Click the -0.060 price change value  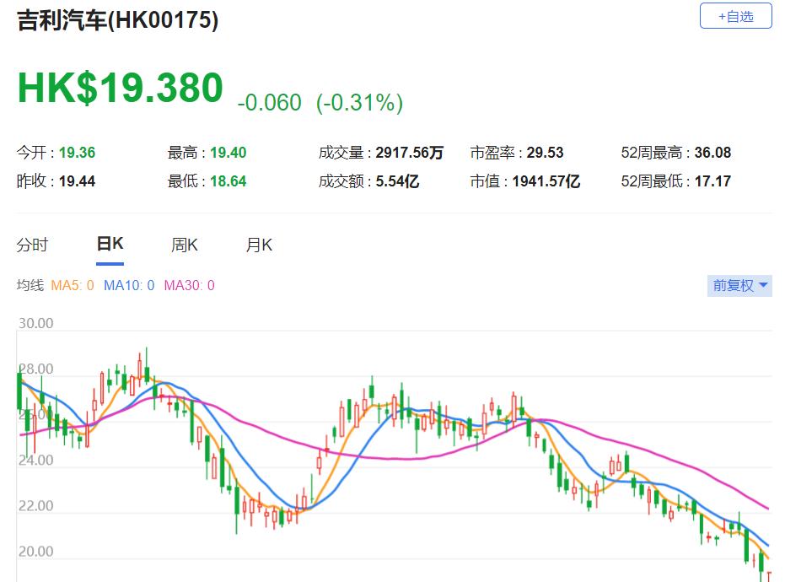coord(269,103)
